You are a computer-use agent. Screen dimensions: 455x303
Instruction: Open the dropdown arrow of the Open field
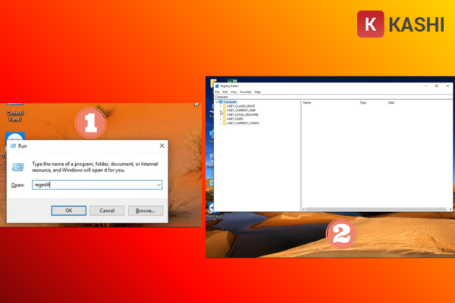pyautogui.click(x=158, y=185)
